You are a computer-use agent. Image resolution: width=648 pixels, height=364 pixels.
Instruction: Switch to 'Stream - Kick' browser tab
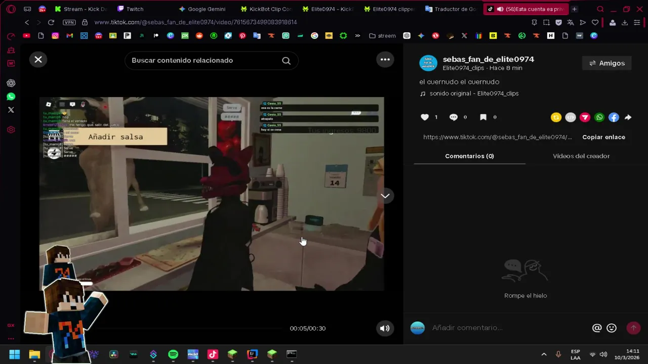point(81,9)
